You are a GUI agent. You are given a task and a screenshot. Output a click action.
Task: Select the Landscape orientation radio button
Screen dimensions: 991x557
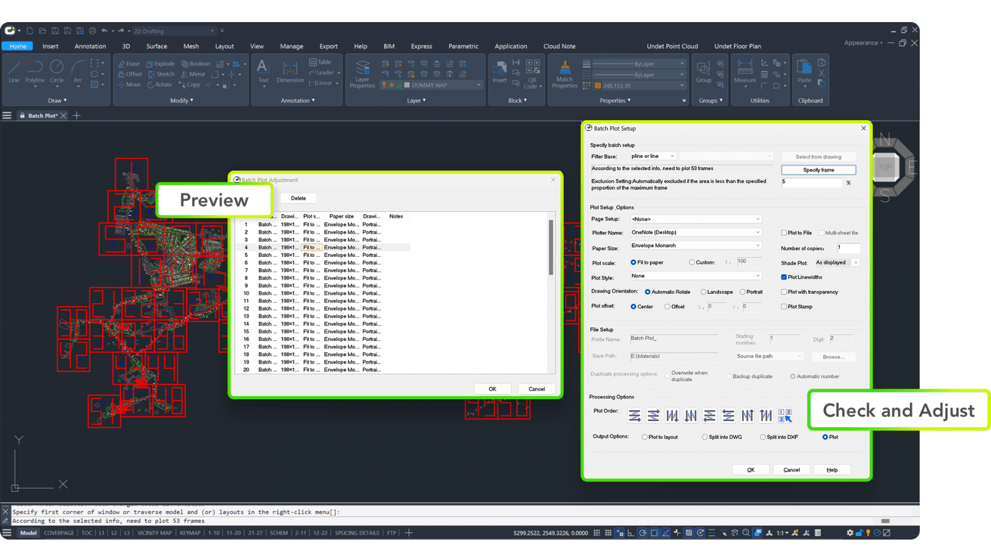(x=704, y=292)
